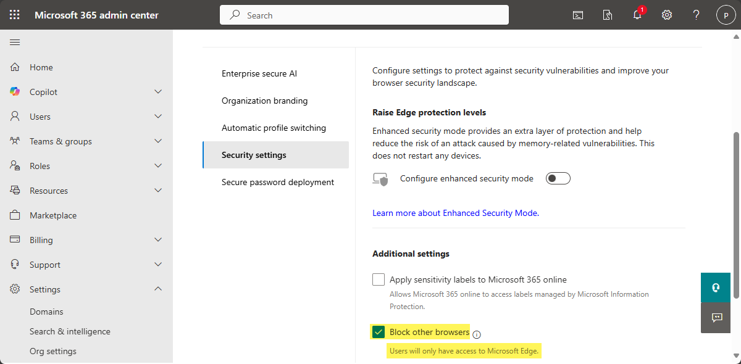741x364 pixels.
Task: Collapse the Settings navigation section
Action: tap(158, 289)
